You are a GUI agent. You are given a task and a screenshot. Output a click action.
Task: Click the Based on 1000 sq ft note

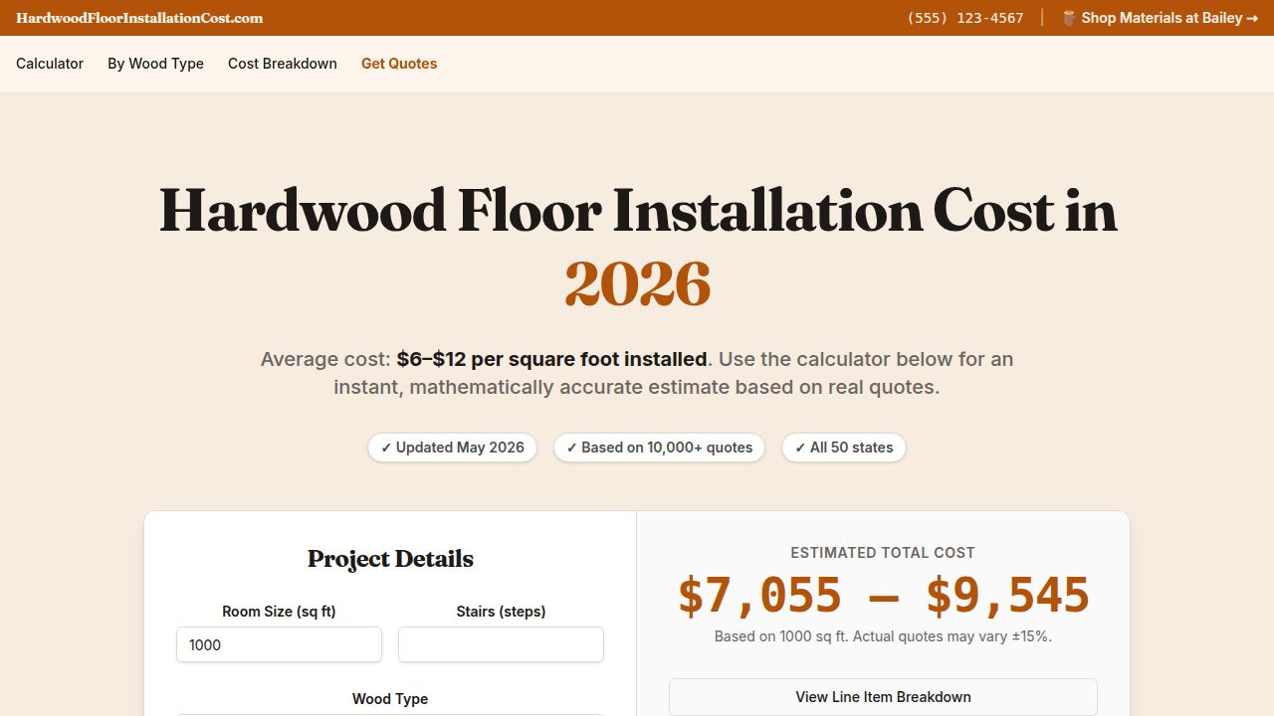[x=883, y=636]
